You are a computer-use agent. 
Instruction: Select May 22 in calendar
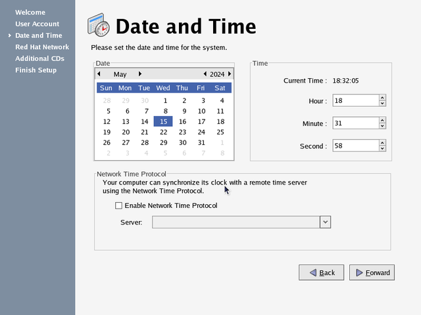[x=164, y=132]
